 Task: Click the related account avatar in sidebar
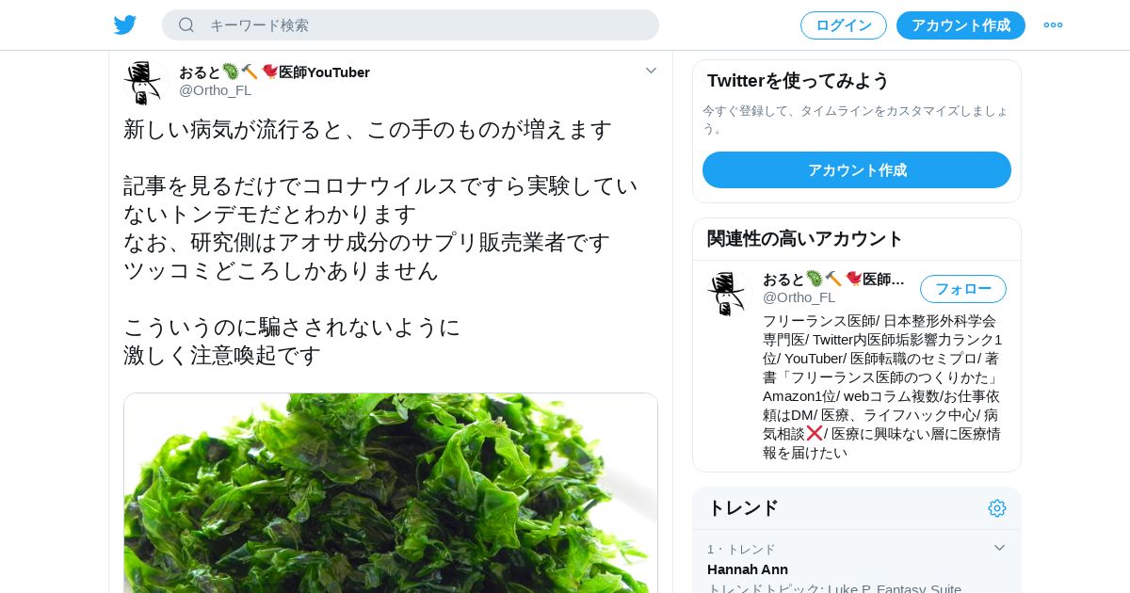pos(726,294)
